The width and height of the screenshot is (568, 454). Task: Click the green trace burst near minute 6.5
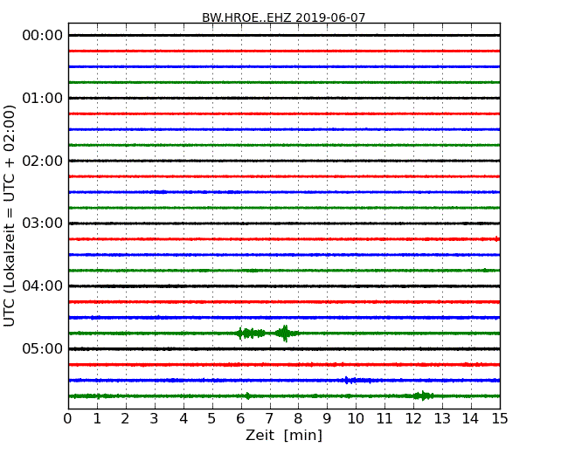tap(252, 334)
